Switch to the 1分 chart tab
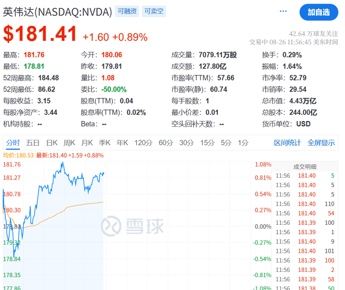The width and height of the screenshot is (345, 290). click(243, 143)
